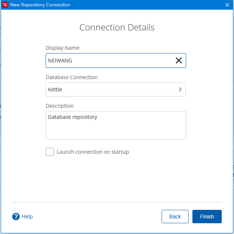Enable Launch connection on startup checkbox
The height and width of the screenshot is (234, 234).
[x=50, y=152]
